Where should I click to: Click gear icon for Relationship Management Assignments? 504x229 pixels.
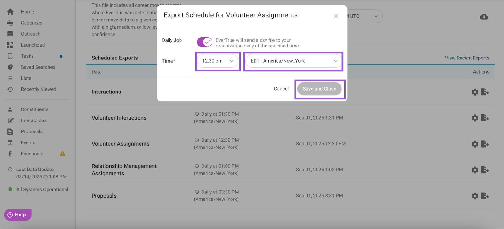475,170
